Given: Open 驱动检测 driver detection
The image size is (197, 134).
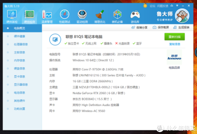Looking at the screenshot, I should coord(82,17).
